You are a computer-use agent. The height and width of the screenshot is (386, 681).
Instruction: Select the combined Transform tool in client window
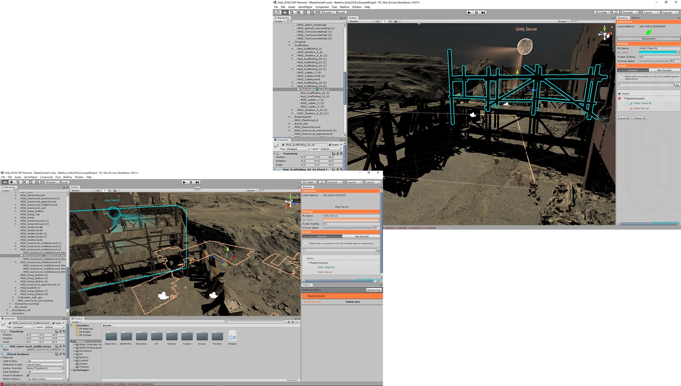(x=312, y=12)
